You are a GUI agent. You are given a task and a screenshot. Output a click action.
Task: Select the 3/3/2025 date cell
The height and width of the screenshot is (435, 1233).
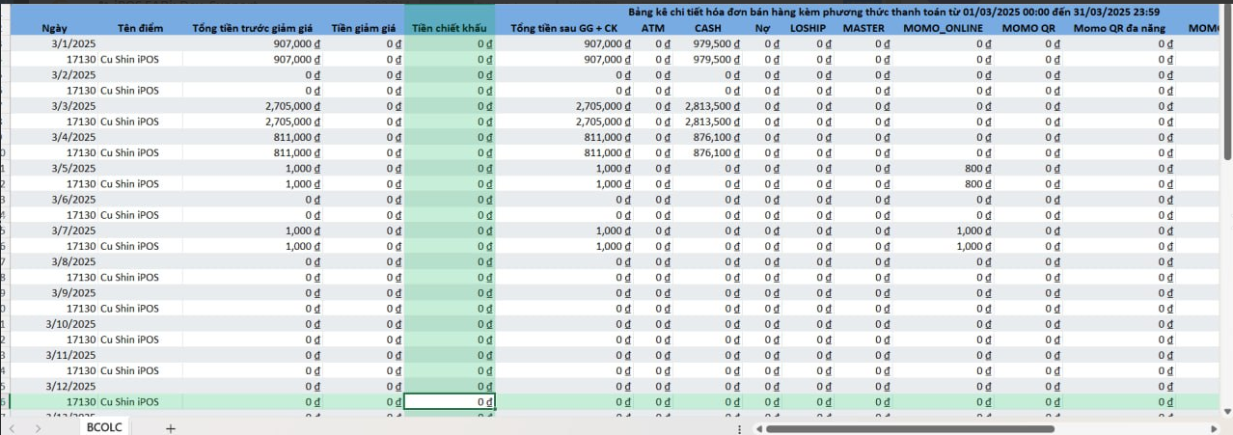coord(74,106)
